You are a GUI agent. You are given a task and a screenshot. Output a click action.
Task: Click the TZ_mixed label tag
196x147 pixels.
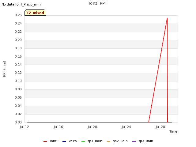36,13
